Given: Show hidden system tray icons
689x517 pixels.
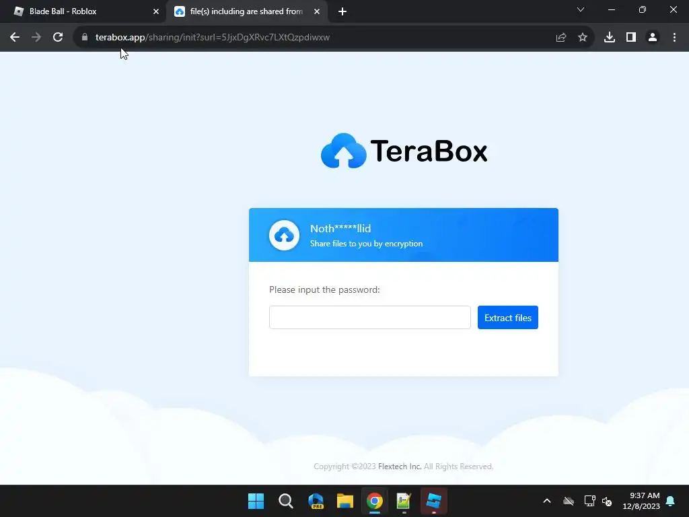Looking at the screenshot, I should click(x=547, y=501).
